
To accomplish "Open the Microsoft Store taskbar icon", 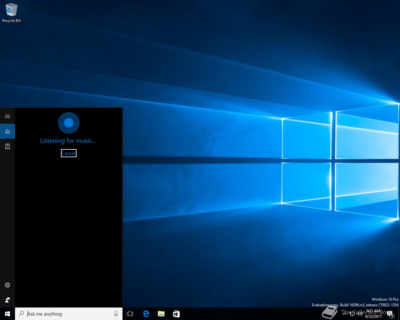I will [x=176, y=314].
